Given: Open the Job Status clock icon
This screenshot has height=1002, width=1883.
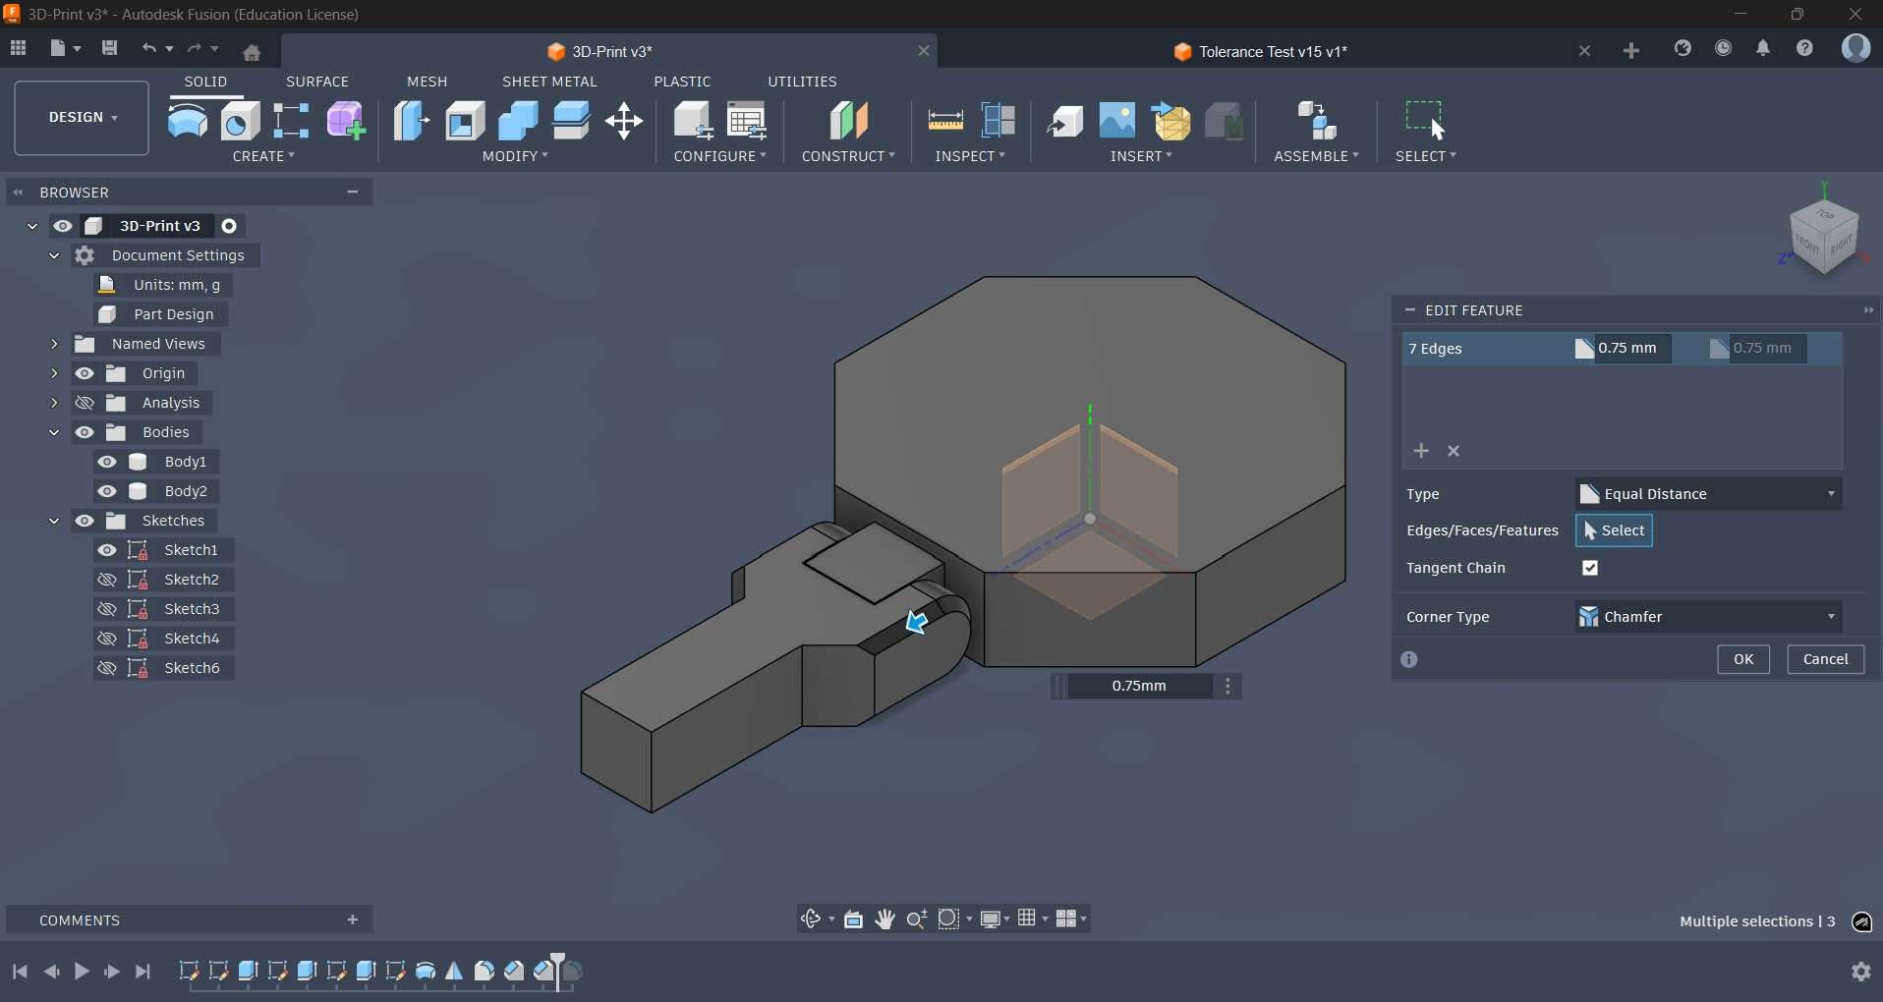Looking at the screenshot, I should (x=1724, y=48).
